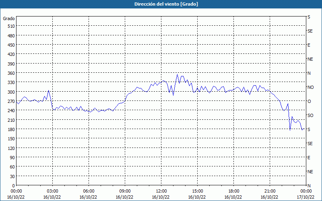
Task: Click the 300 y-axis value
Action: pos(12,92)
